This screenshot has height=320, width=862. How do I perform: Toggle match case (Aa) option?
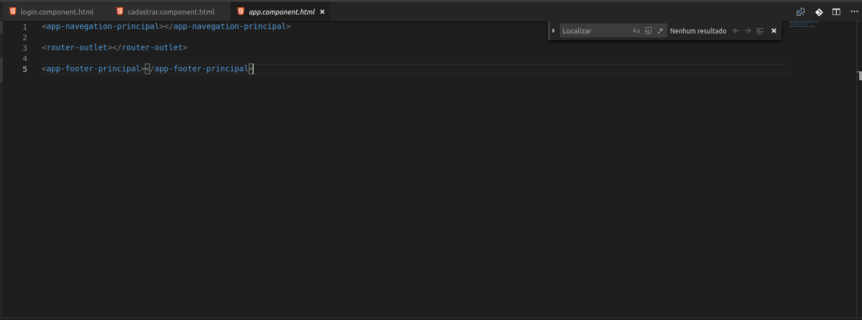pyautogui.click(x=636, y=31)
